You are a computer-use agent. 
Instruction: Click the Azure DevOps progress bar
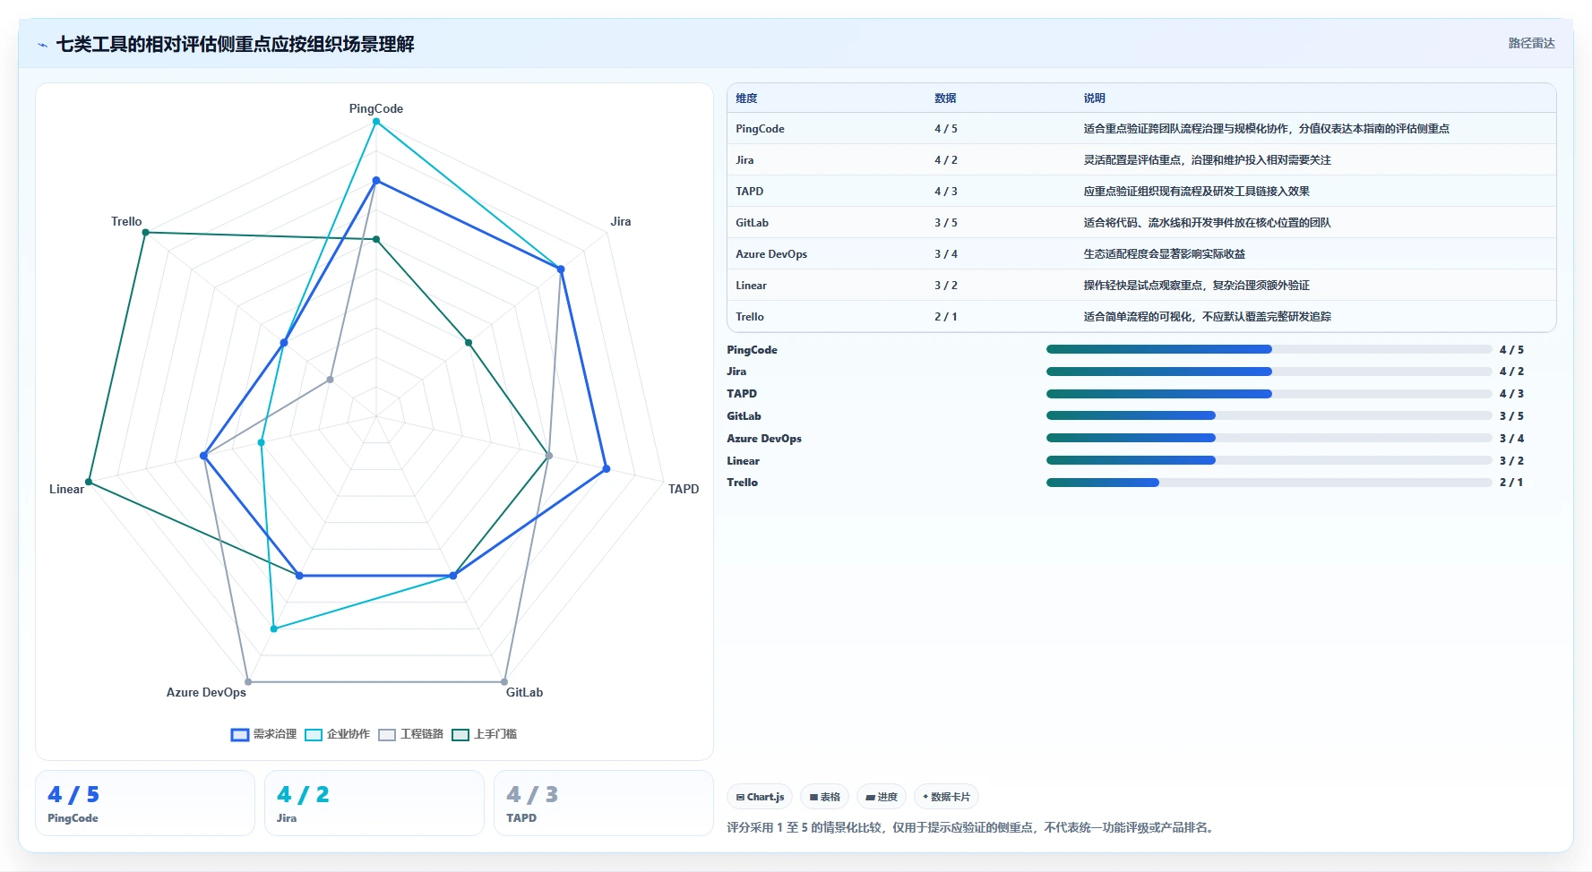pos(1269,438)
